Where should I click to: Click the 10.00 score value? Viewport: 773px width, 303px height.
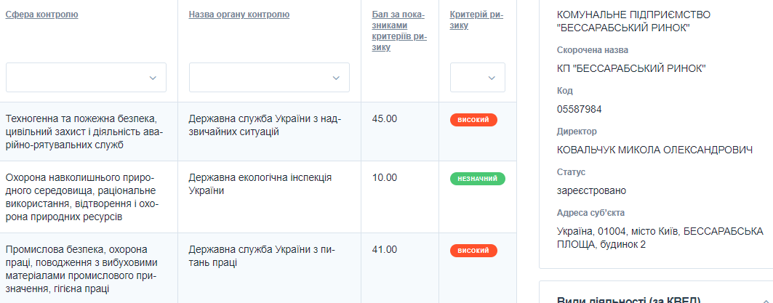(x=385, y=177)
